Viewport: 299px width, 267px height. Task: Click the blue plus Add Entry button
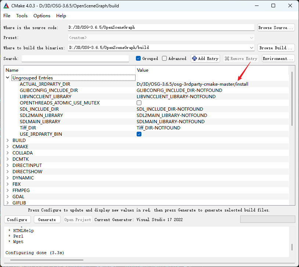205,58
